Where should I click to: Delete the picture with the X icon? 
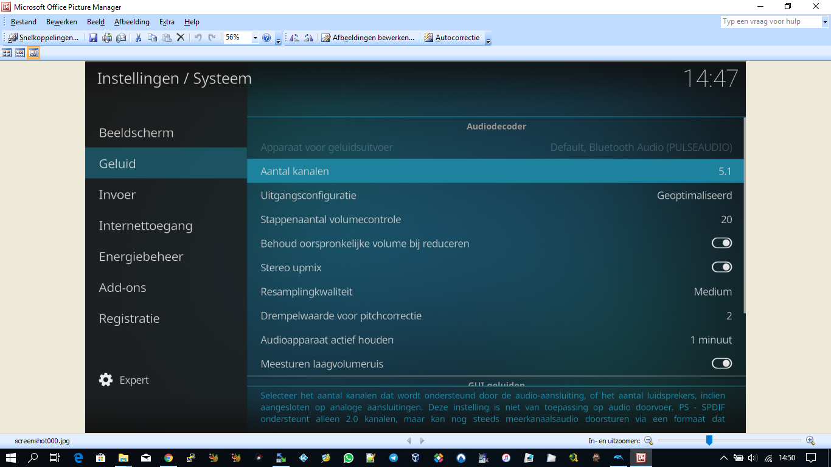coord(181,38)
